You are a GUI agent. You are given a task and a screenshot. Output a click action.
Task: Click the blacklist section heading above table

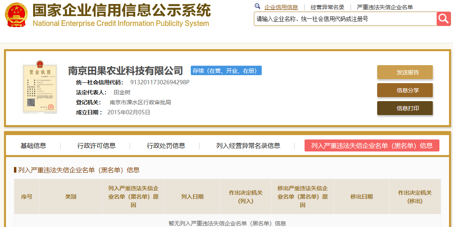(x=79, y=170)
